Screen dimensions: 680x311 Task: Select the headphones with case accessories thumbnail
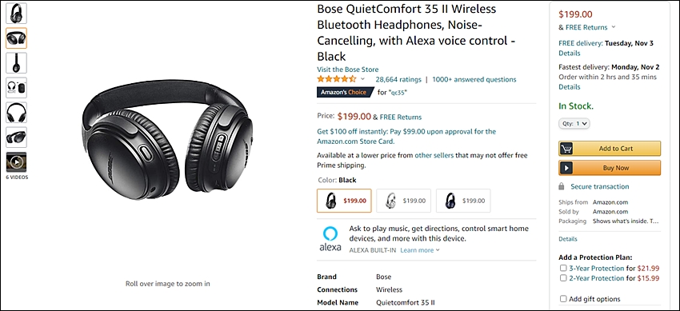(x=16, y=88)
